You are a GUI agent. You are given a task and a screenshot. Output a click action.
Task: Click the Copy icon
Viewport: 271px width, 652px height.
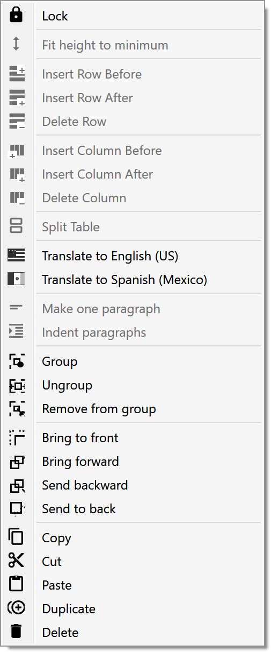tap(17, 537)
